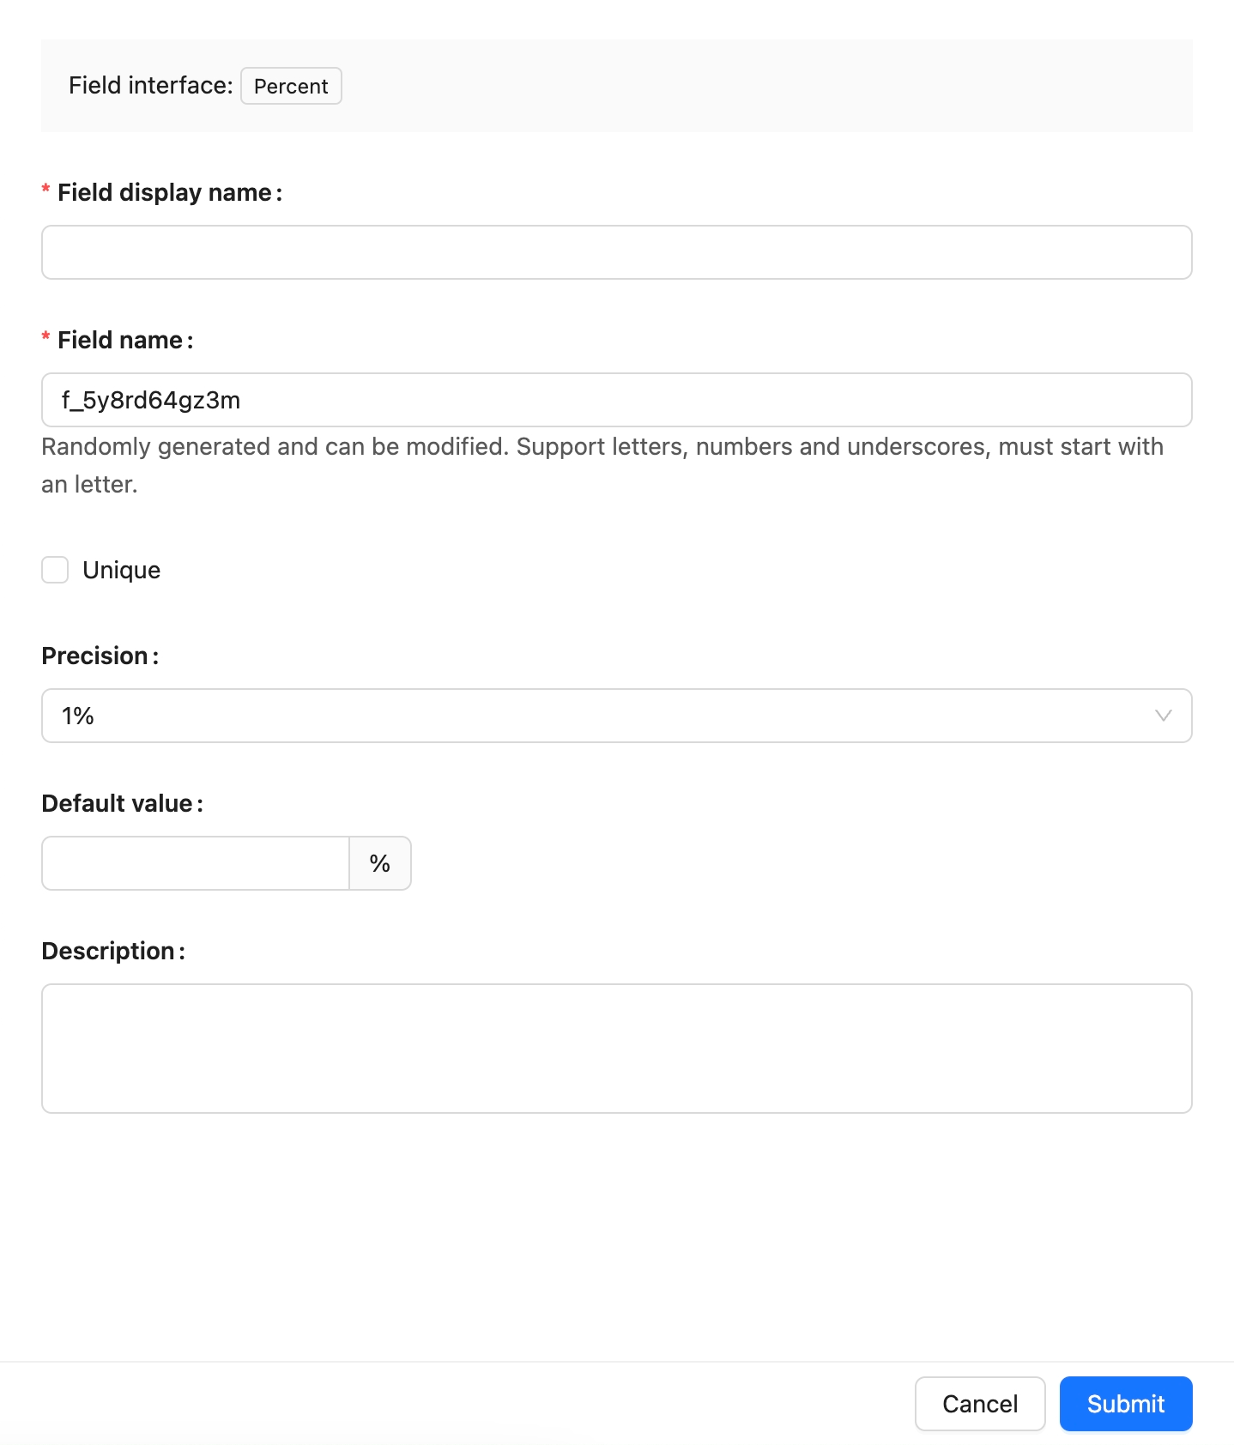The width and height of the screenshot is (1234, 1445).
Task: Click the "Randomly generated" helper text
Action: click(601, 448)
